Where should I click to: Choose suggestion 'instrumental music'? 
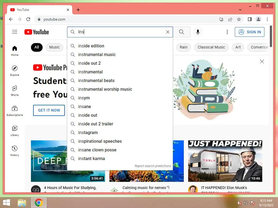click(120, 55)
